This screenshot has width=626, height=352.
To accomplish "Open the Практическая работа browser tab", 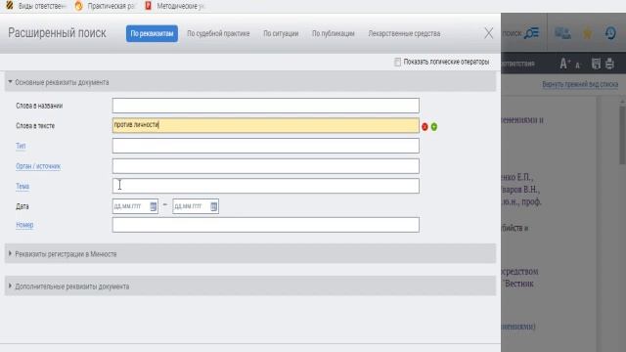I will [x=106, y=6].
